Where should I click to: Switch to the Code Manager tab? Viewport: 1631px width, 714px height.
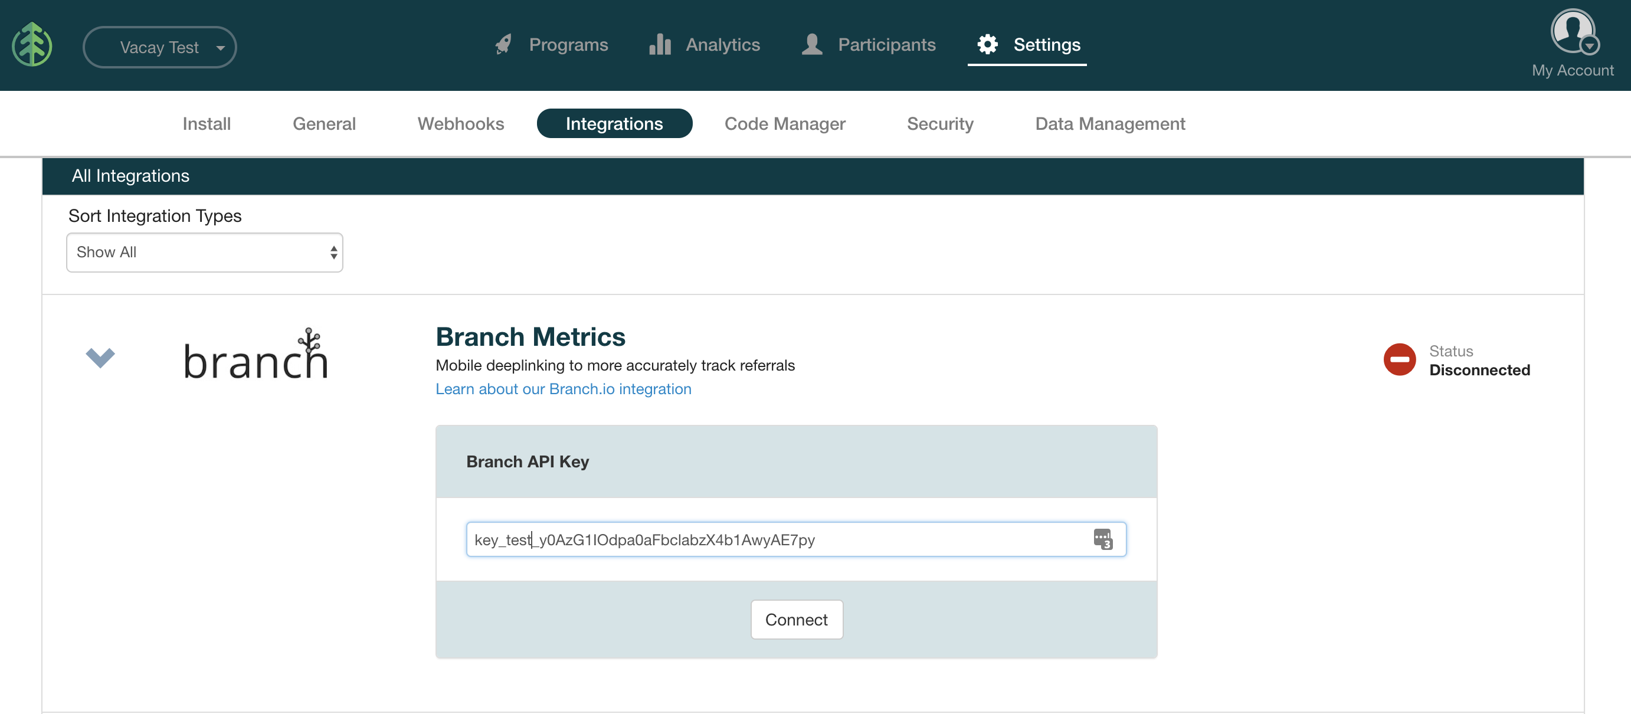click(x=785, y=123)
